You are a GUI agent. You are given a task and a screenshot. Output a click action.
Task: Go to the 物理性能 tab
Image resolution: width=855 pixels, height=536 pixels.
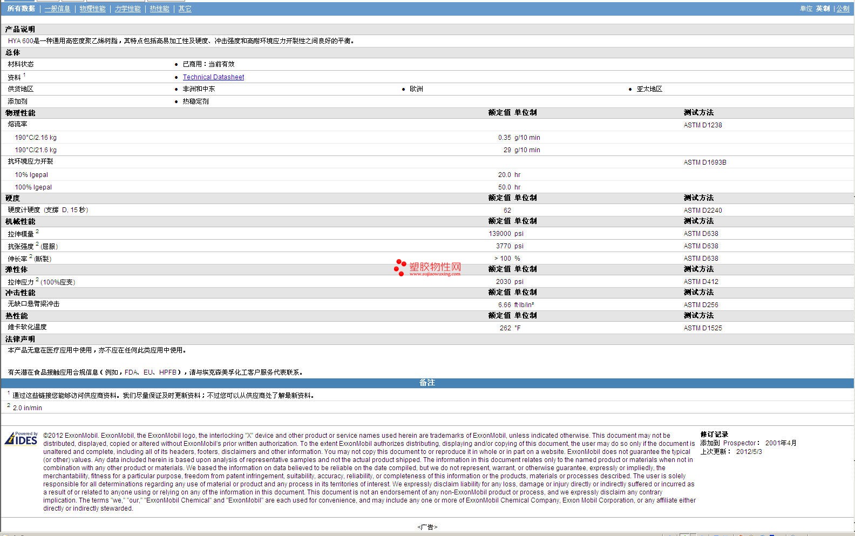point(92,9)
